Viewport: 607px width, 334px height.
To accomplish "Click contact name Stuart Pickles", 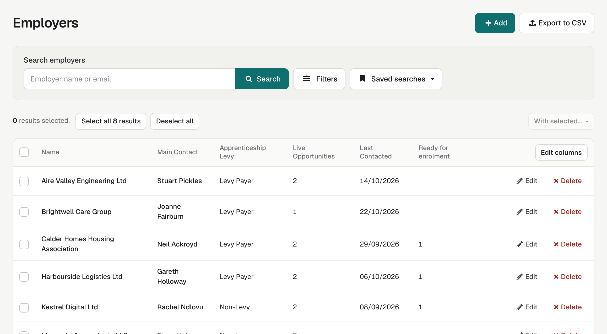I will click(x=180, y=181).
